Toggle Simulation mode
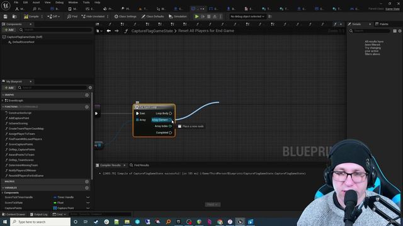 [x=178, y=16]
